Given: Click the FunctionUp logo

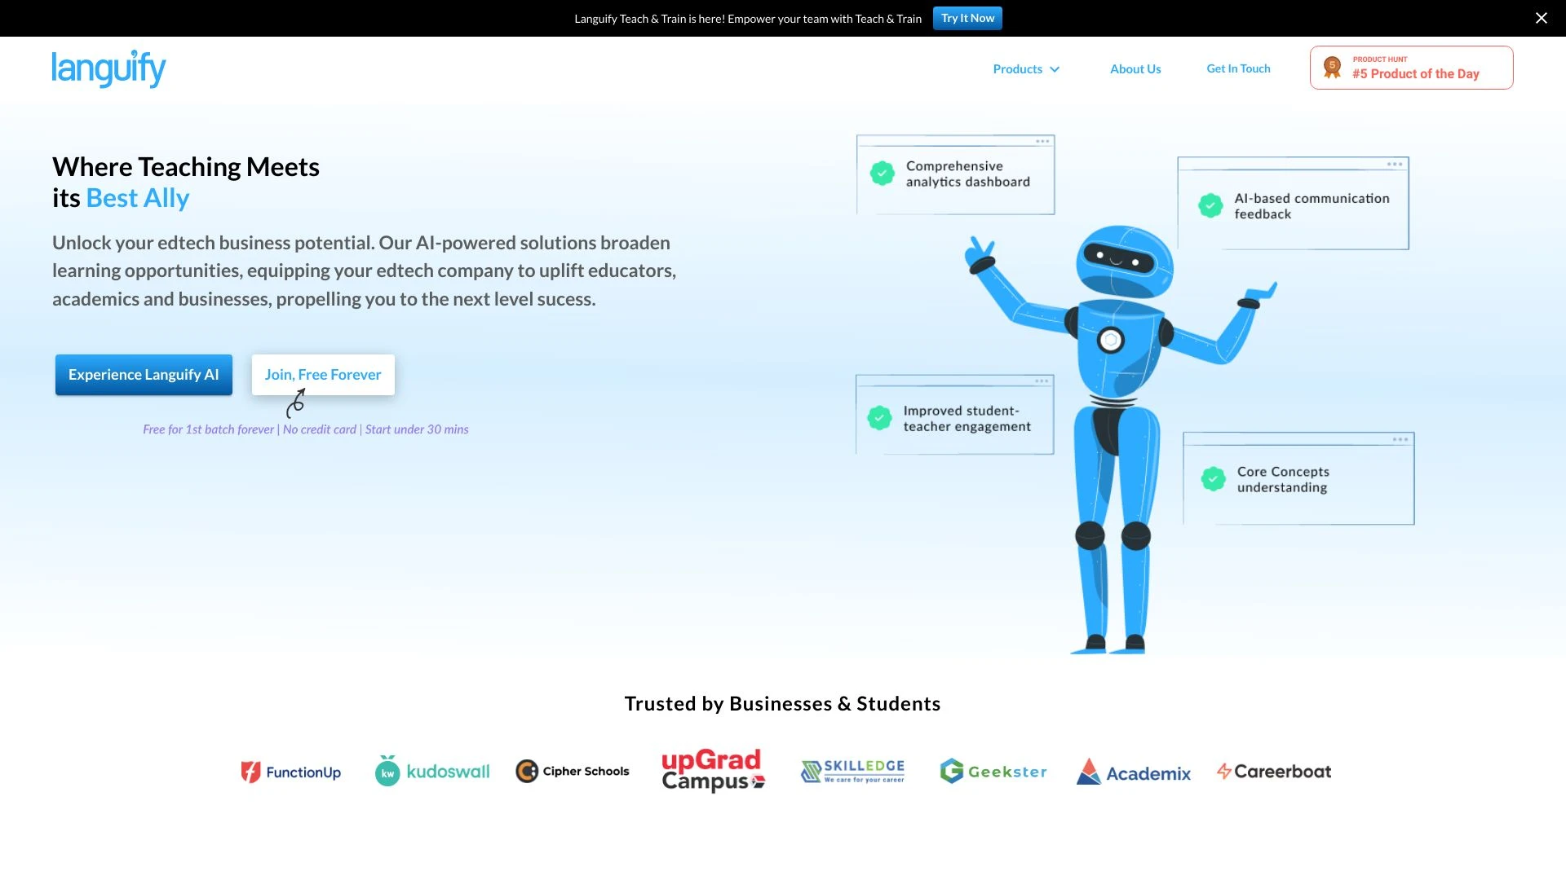Looking at the screenshot, I should click(290, 772).
